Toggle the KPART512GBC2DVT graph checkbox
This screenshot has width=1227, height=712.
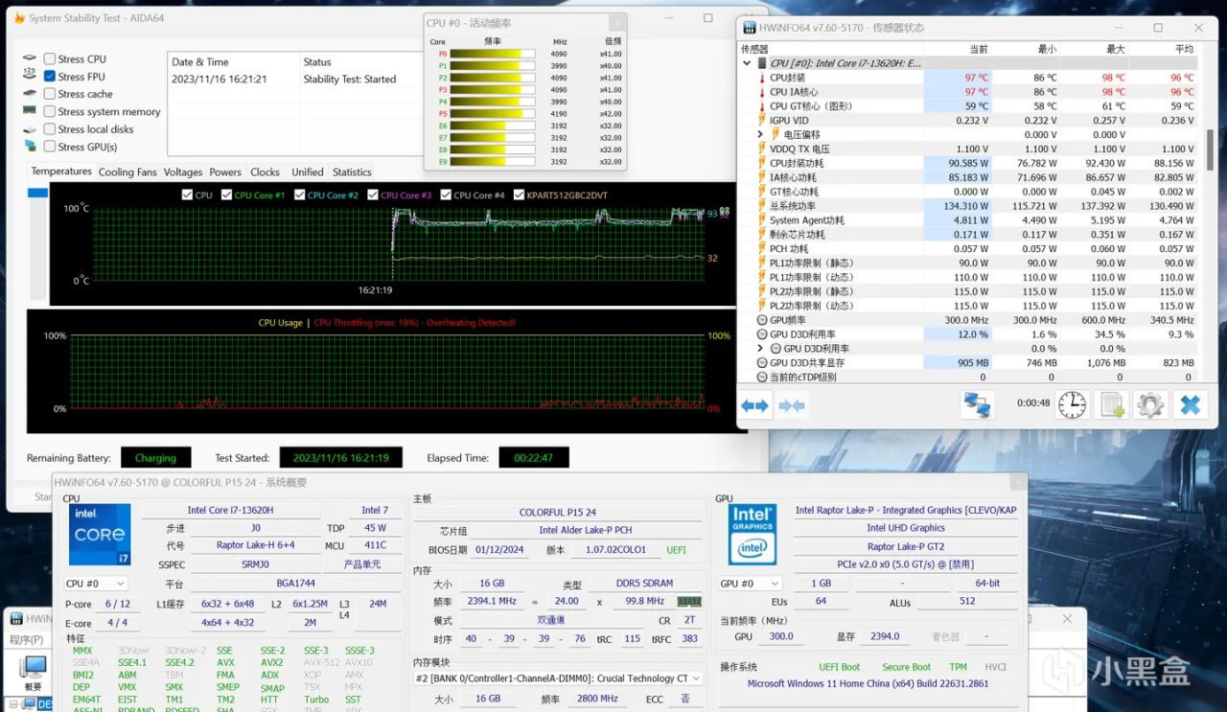[519, 195]
